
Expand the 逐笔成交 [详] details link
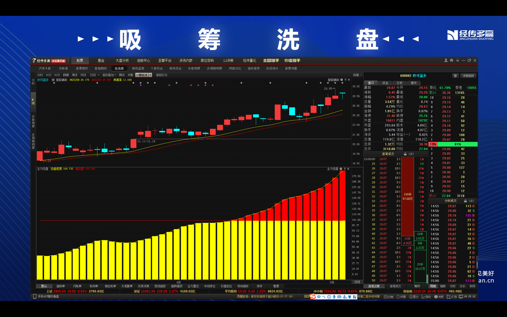tap(411, 154)
